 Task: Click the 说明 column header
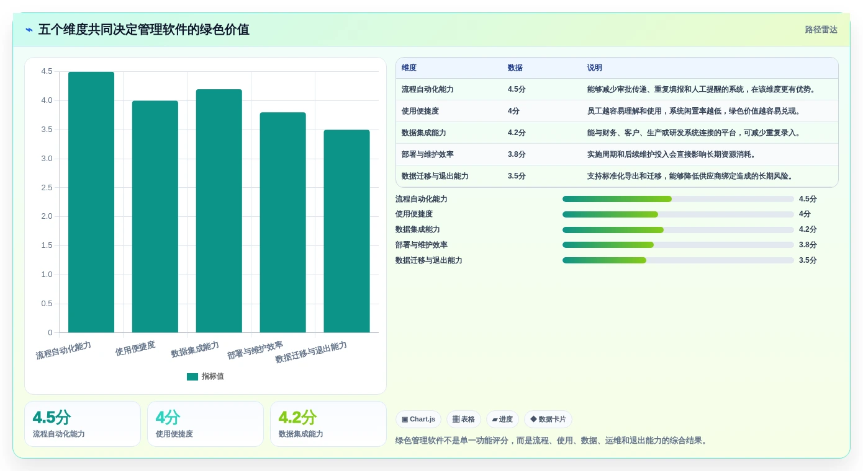[x=595, y=68]
